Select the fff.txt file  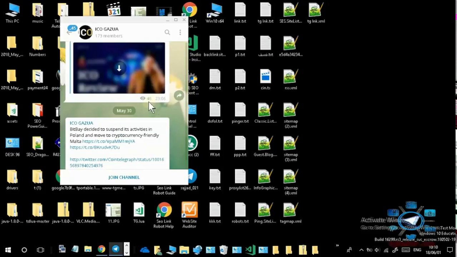coord(215,147)
